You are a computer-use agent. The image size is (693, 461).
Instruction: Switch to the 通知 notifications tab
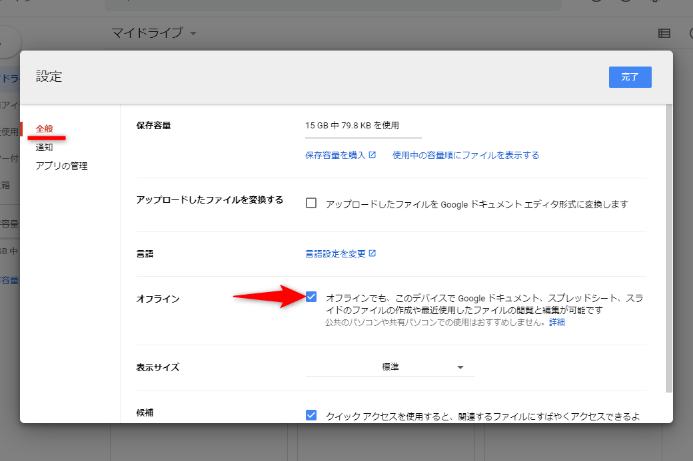tap(43, 147)
